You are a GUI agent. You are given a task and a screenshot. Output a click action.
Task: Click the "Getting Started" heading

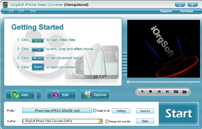pyautogui.click(x=37, y=27)
